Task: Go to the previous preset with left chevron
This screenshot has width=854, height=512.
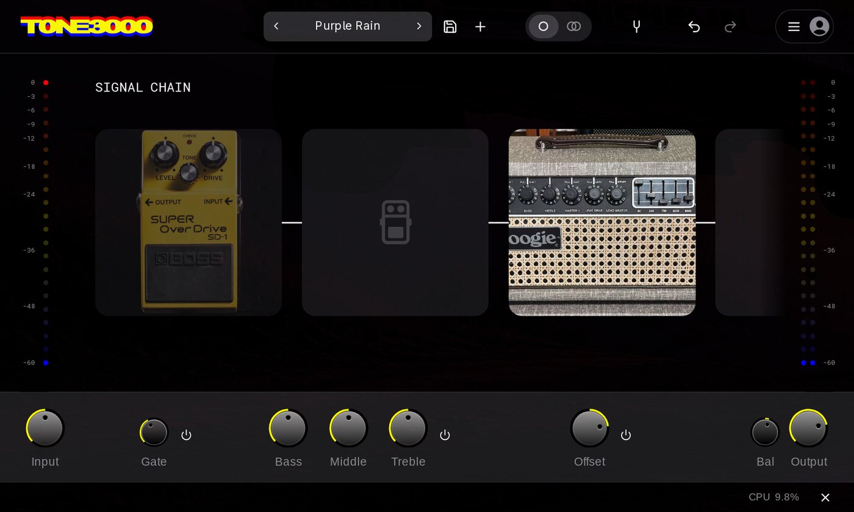Action: (276, 26)
